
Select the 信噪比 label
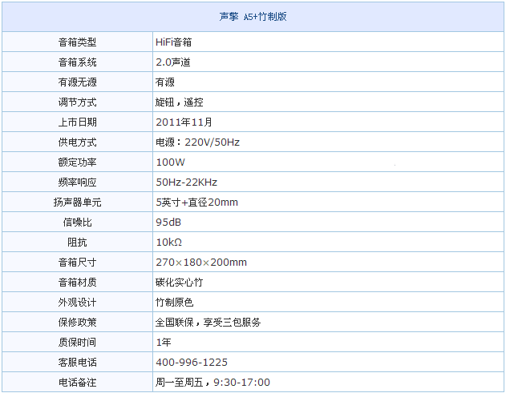(78, 222)
